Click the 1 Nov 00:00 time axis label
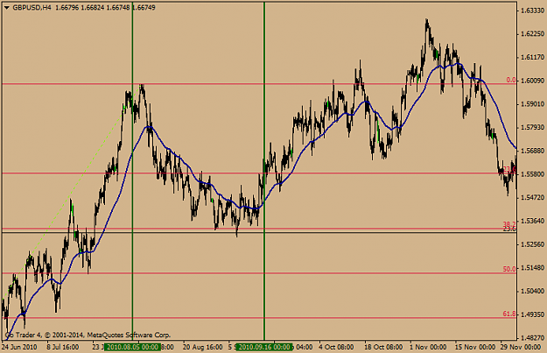The image size is (547, 353). tap(428, 347)
